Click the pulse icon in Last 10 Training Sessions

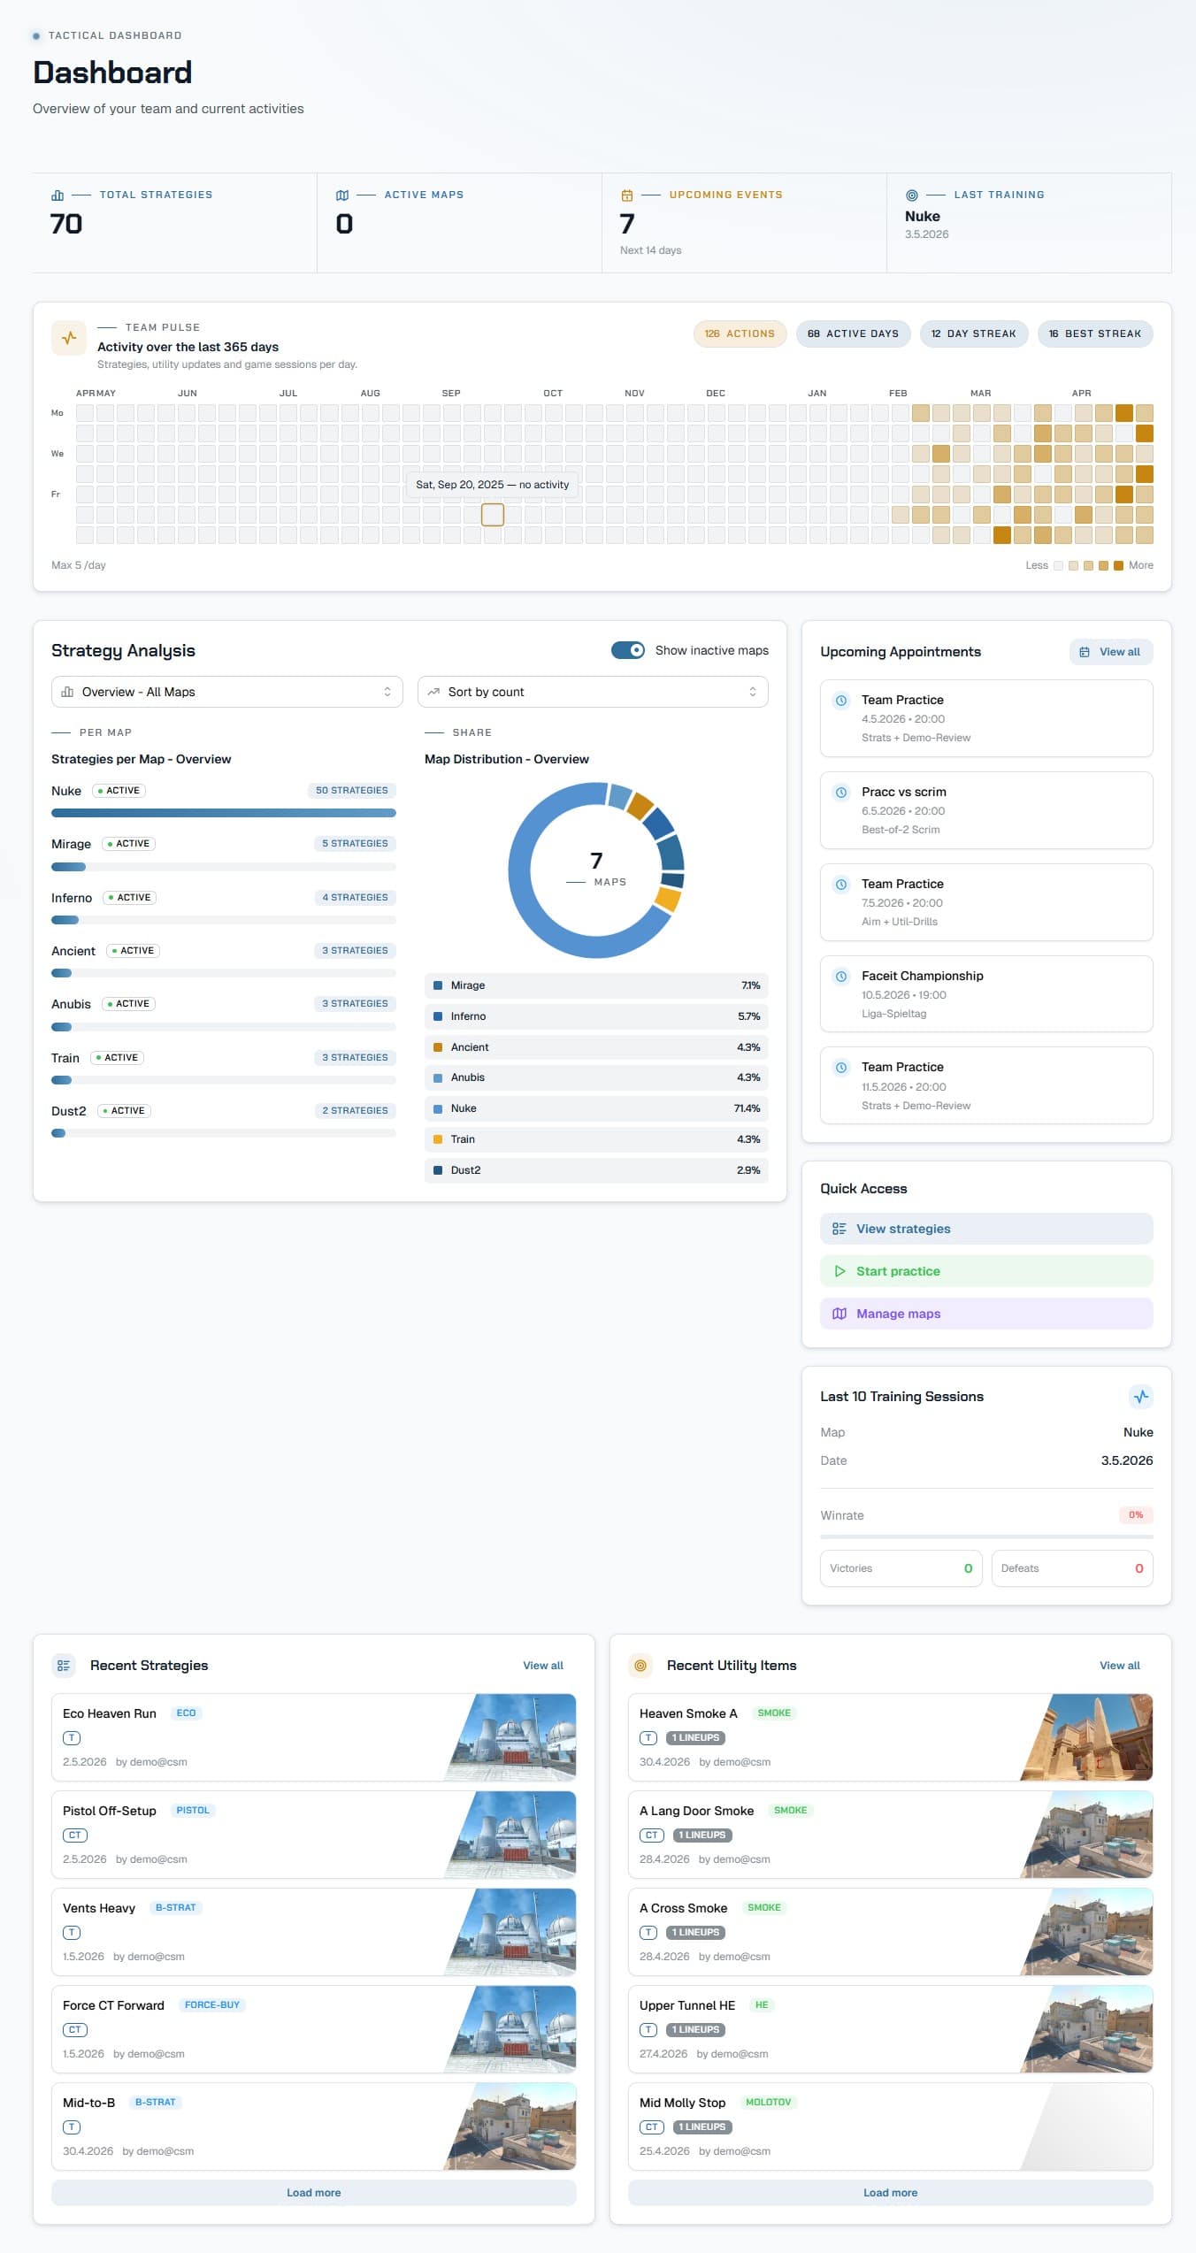pyautogui.click(x=1141, y=1397)
